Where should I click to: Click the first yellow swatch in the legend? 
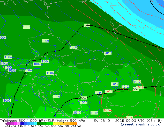tap(55, 124)
